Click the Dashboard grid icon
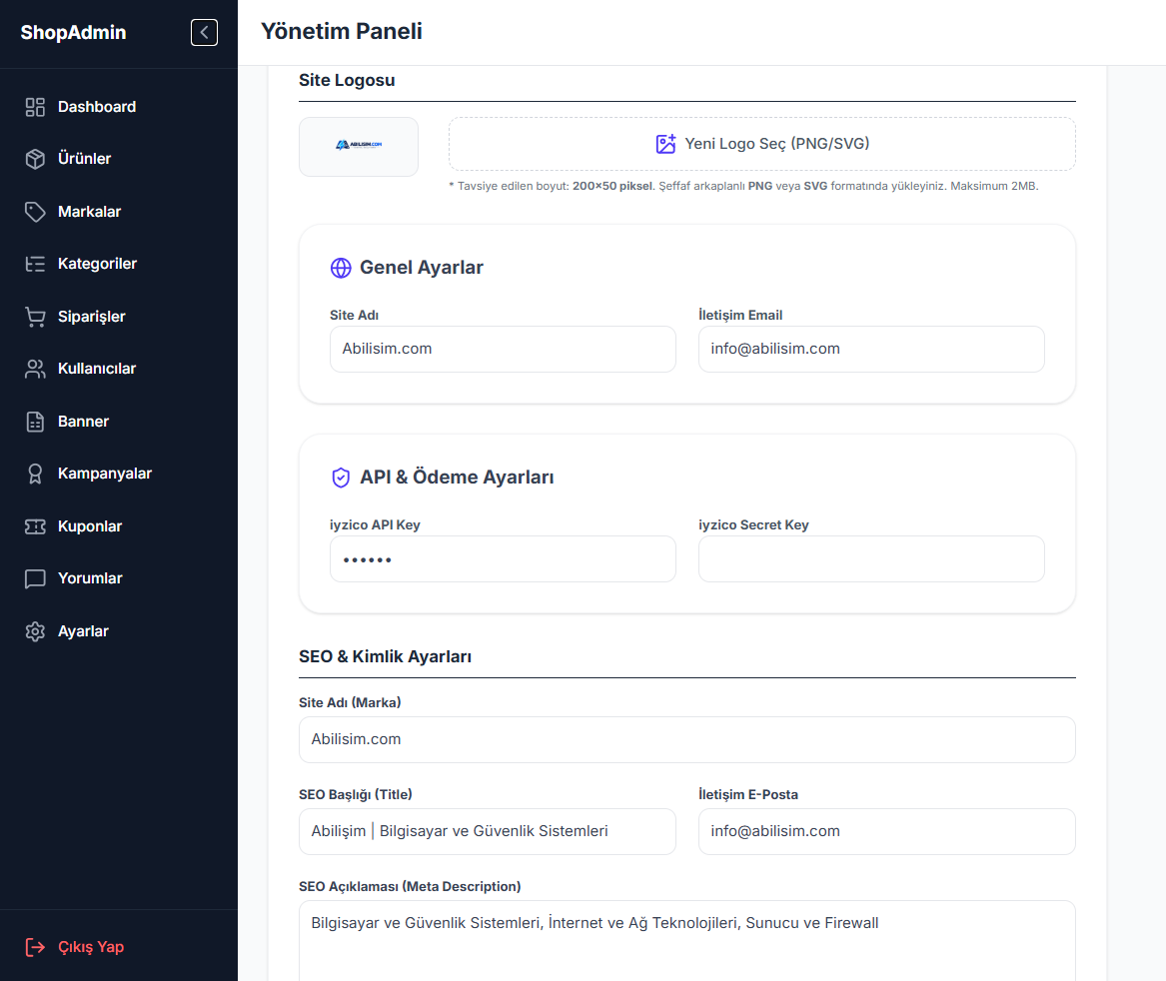 (x=35, y=107)
